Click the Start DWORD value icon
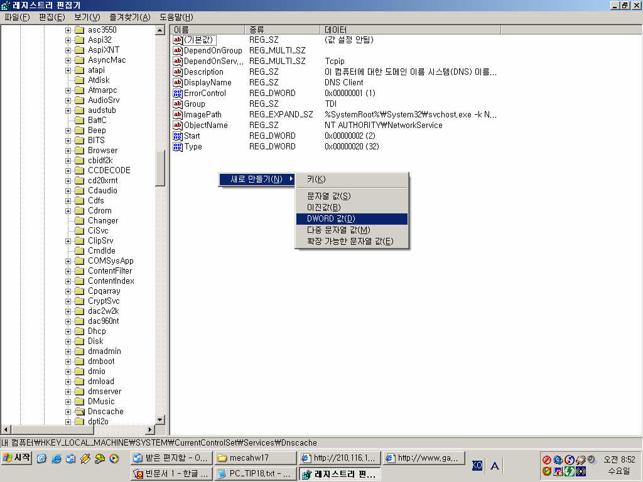This screenshot has height=482, width=643. point(178,136)
